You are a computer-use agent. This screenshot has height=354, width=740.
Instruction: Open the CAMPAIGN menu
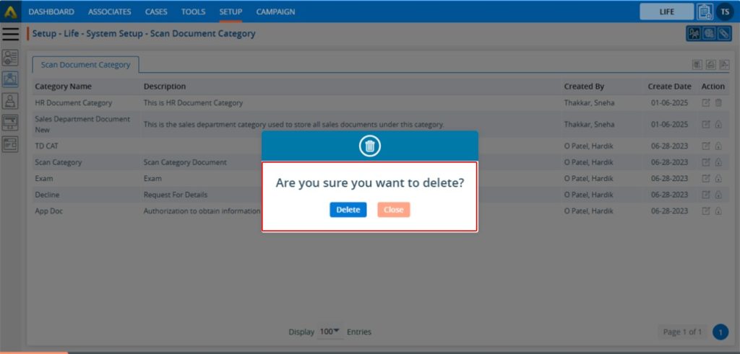click(275, 12)
